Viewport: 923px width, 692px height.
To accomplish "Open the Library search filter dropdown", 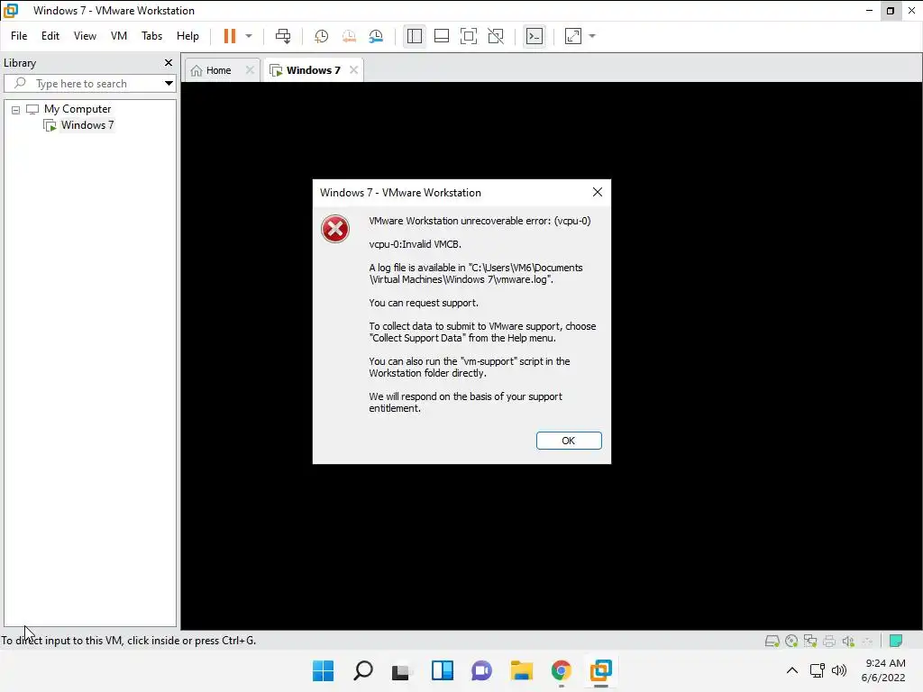I will click(169, 84).
